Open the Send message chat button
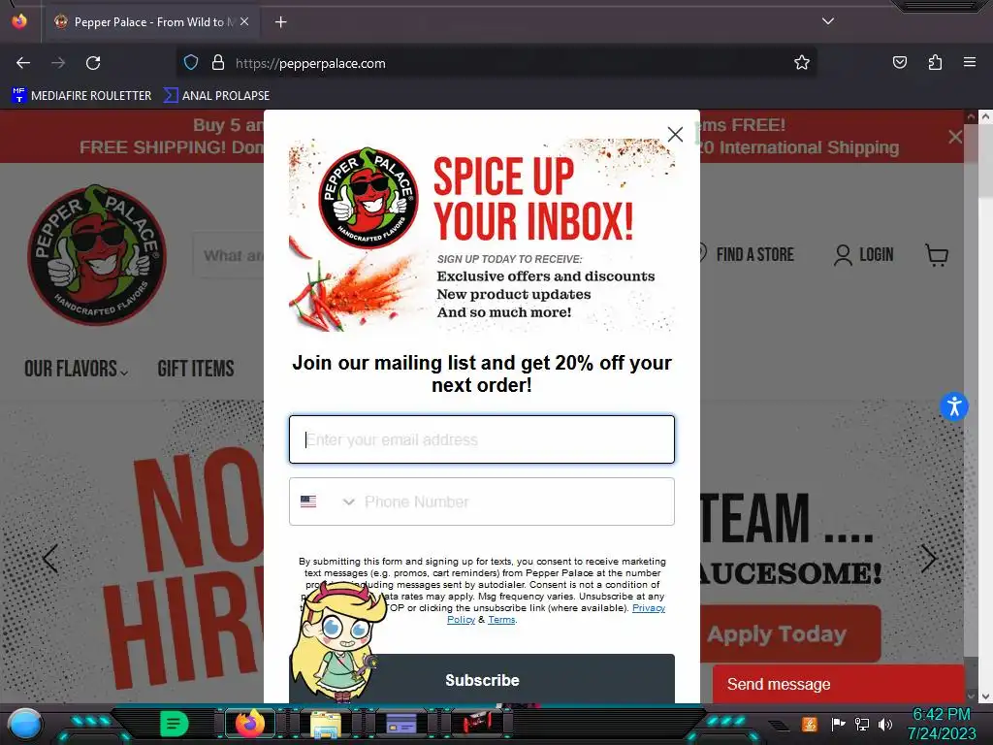The height and width of the screenshot is (745, 993). pyautogui.click(x=838, y=684)
